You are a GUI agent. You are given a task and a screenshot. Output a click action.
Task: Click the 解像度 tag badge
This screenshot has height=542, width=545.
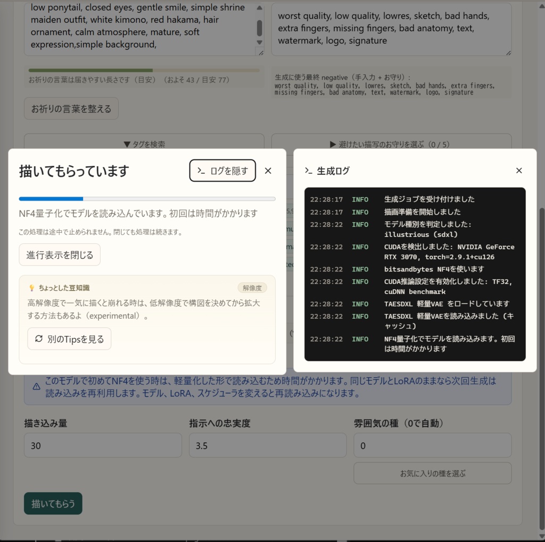252,287
